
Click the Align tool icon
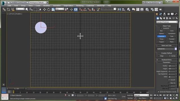point(123,9)
